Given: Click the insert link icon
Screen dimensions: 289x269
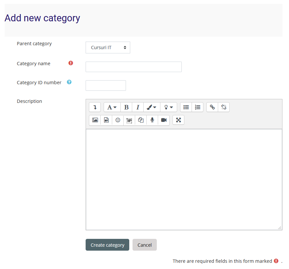Looking at the screenshot, I should [212, 107].
